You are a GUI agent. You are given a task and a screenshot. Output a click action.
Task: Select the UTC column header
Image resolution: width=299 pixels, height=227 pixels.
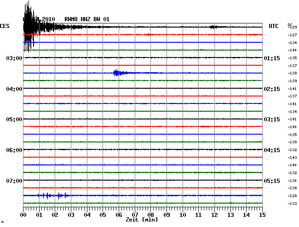[273, 26]
